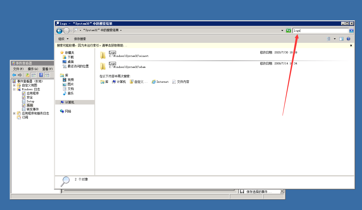Open the 图片 library

click(x=68, y=84)
